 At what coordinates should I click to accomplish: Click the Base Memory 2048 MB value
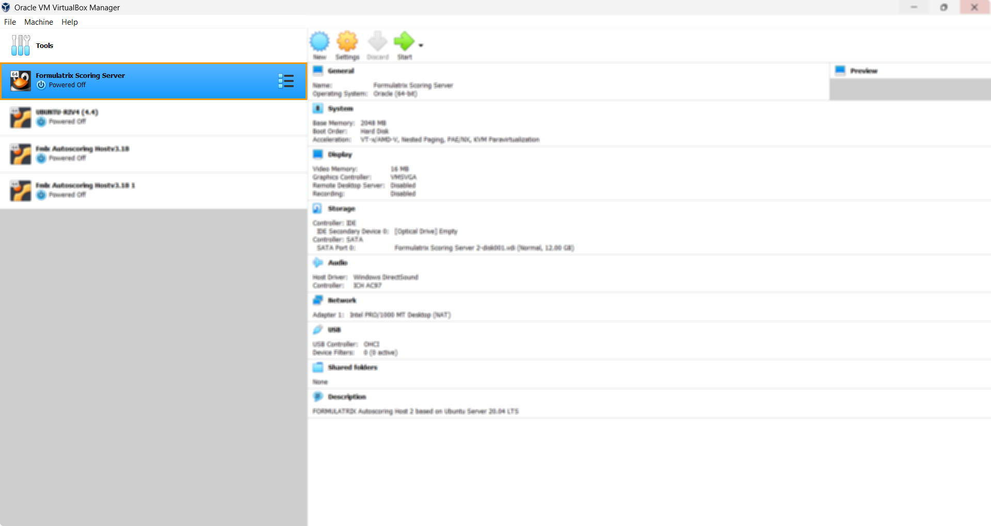(373, 123)
